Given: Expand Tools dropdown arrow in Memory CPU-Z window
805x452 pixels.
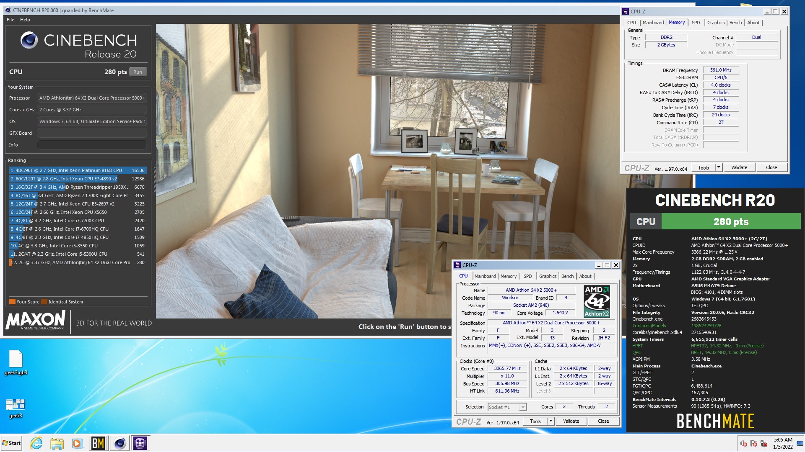Looking at the screenshot, I should (719, 167).
